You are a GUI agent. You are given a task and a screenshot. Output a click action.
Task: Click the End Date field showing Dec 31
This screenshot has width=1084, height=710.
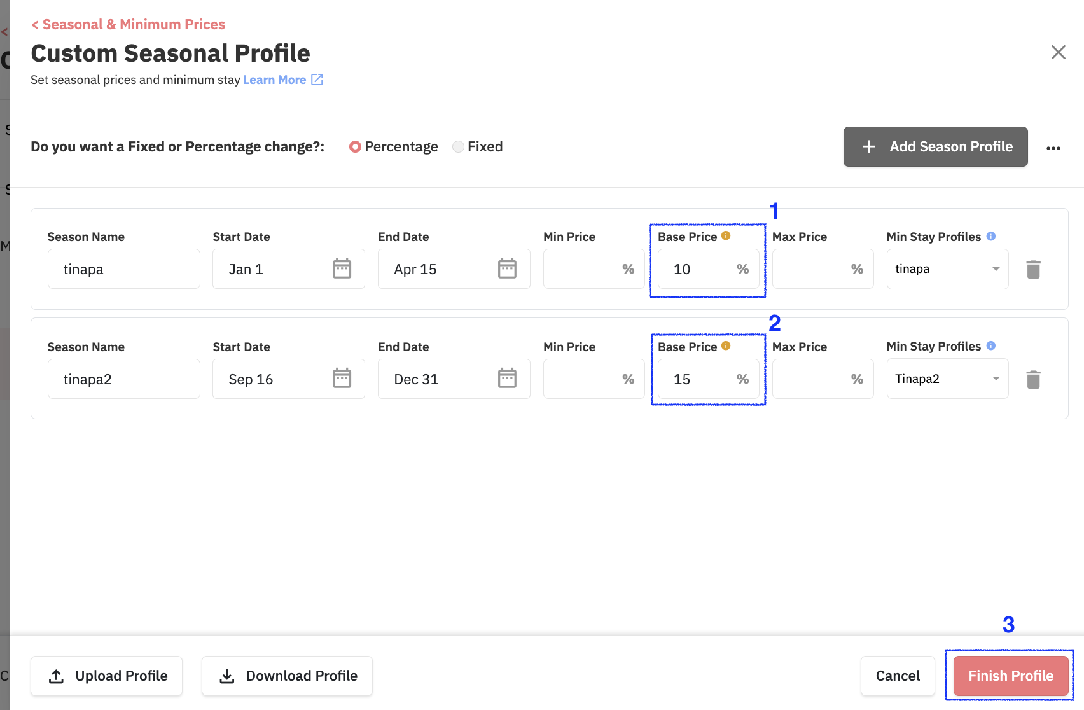coord(454,379)
